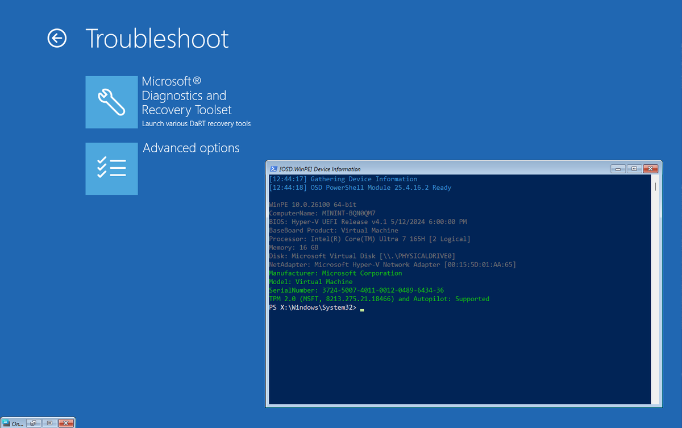The image size is (682, 428).
Task: Click the 'Memory: 16 GB' line
Action: pyautogui.click(x=294, y=247)
